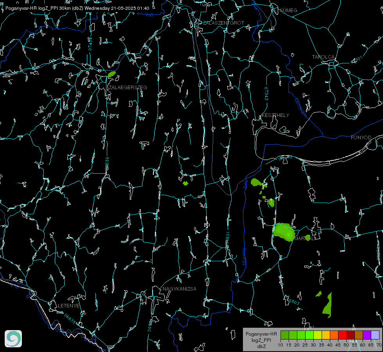
Task: Click the road number 07343 label
Action: point(266,93)
